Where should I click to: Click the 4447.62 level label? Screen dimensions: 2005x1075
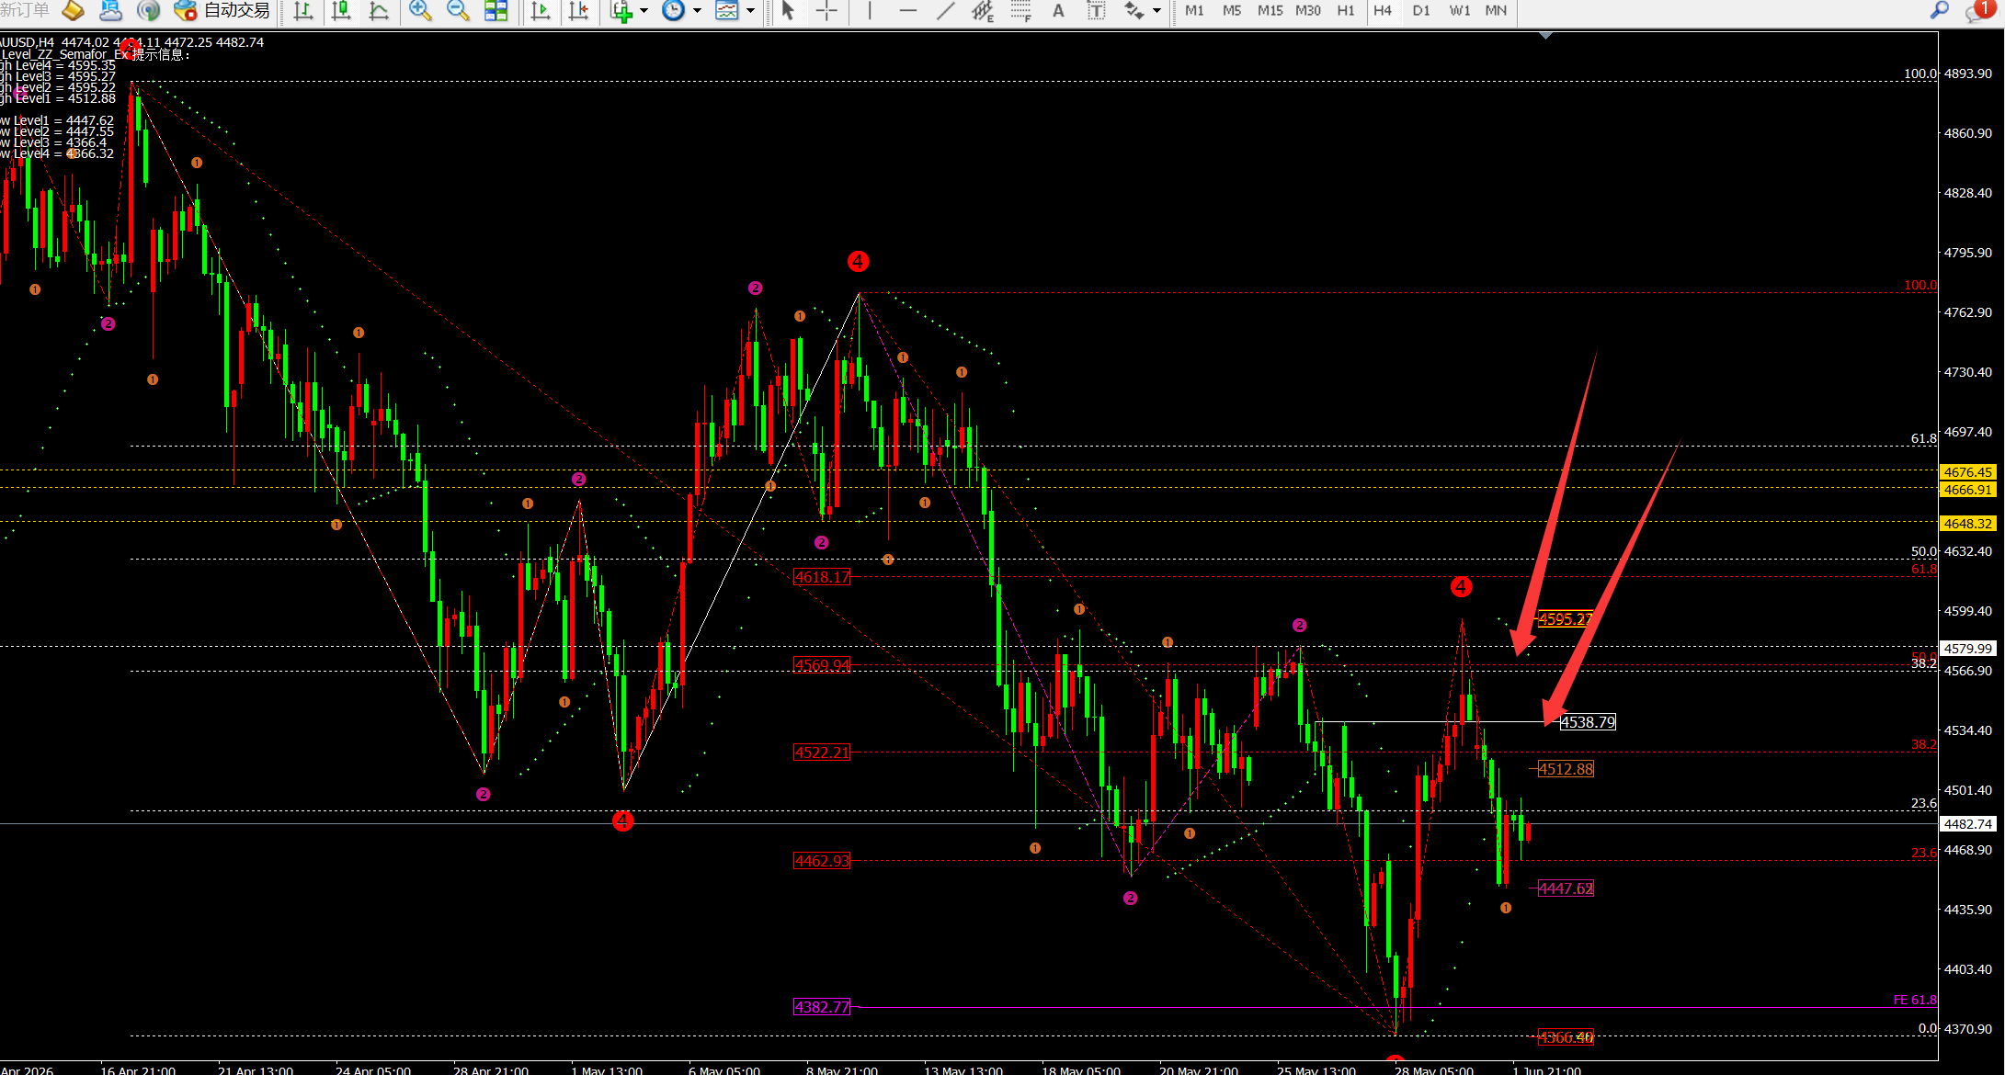click(1566, 888)
